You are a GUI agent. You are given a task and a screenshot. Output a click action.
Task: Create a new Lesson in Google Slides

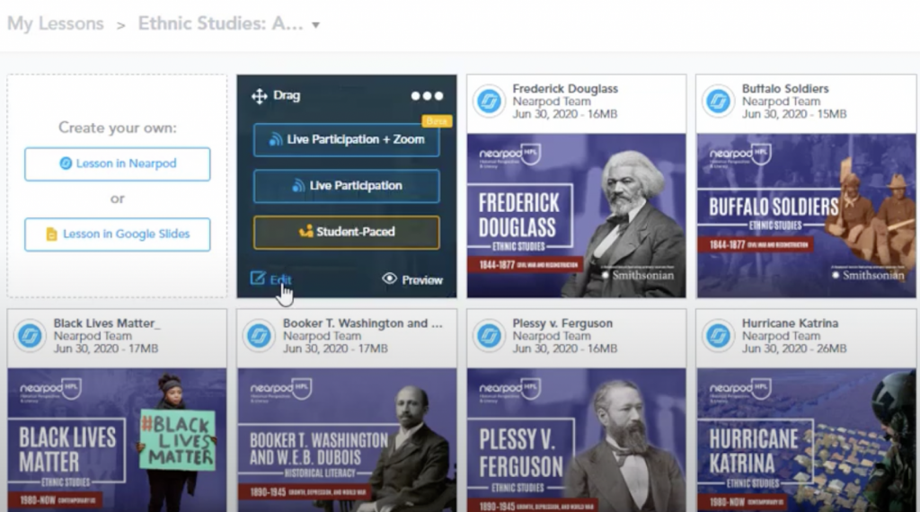tap(118, 234)
